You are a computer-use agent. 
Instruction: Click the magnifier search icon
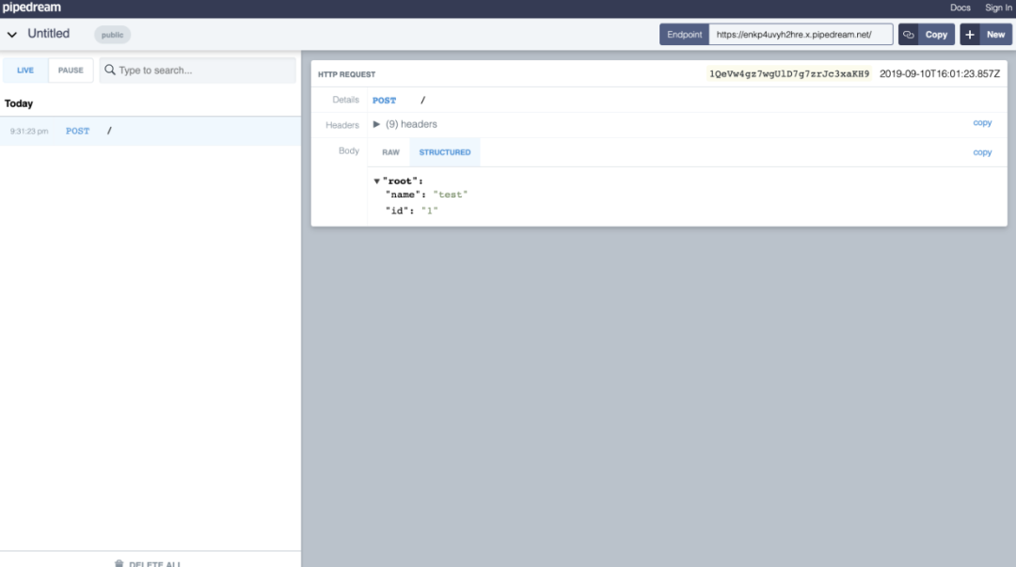109,70
